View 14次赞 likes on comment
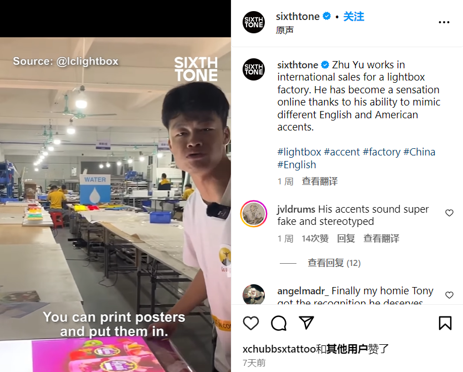463x372 pixels. (315, 238)
